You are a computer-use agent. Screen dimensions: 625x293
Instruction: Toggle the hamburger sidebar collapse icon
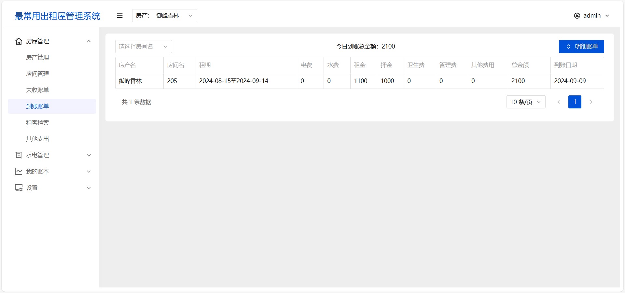point(120,16)
